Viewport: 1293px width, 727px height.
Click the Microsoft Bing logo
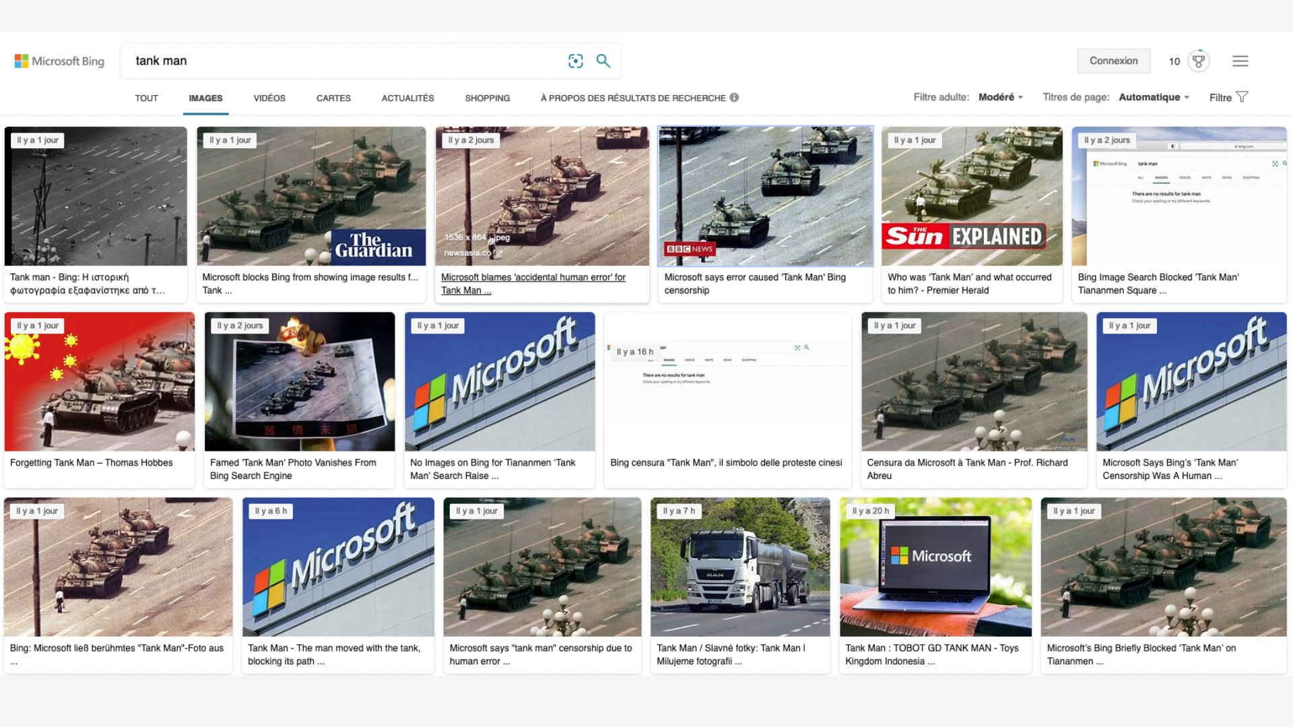59,61
